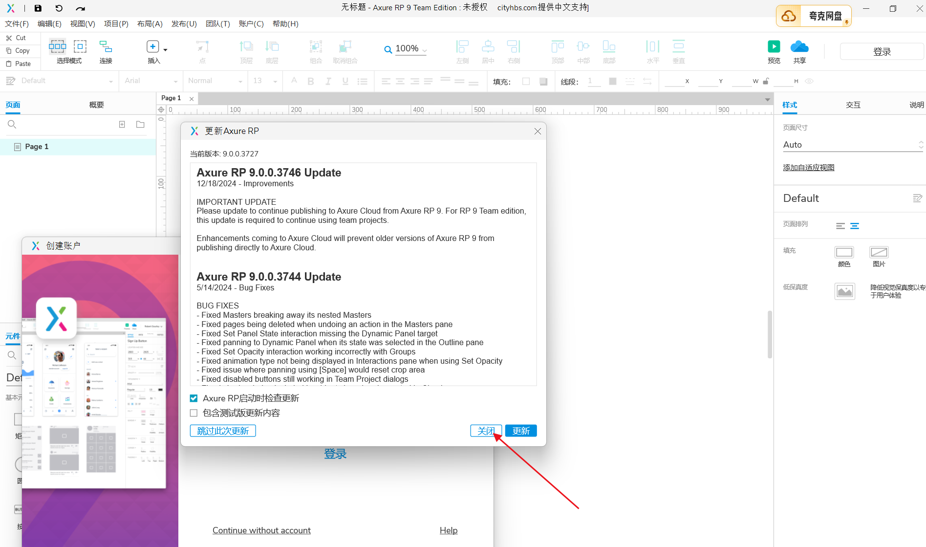
Task: Click the 关闭 button in update dialog
Action: tap(486, 431)
